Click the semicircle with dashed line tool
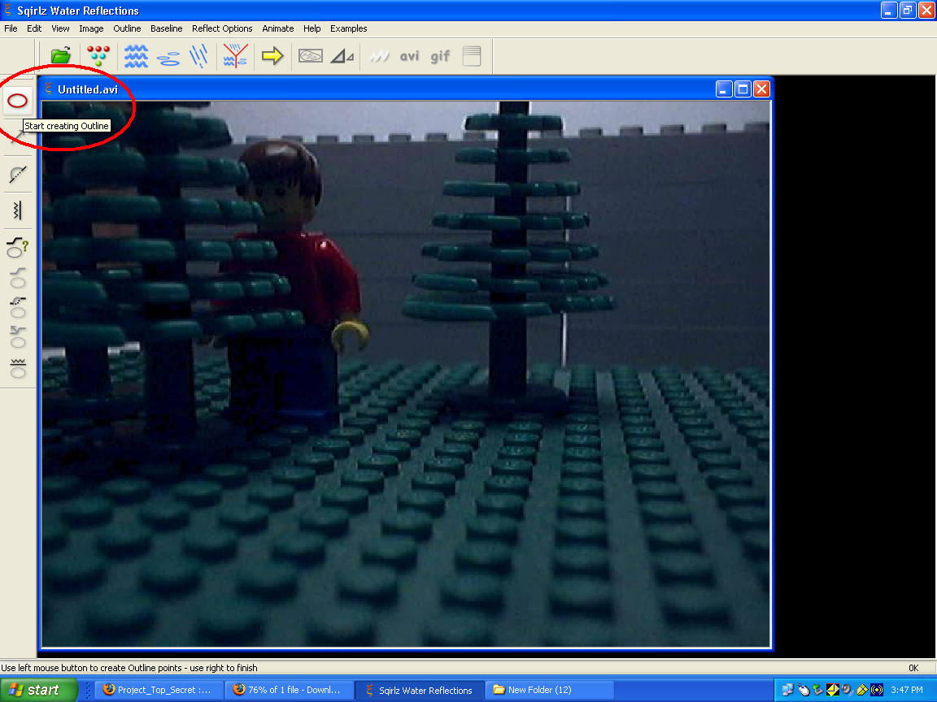 pos(18,174)
